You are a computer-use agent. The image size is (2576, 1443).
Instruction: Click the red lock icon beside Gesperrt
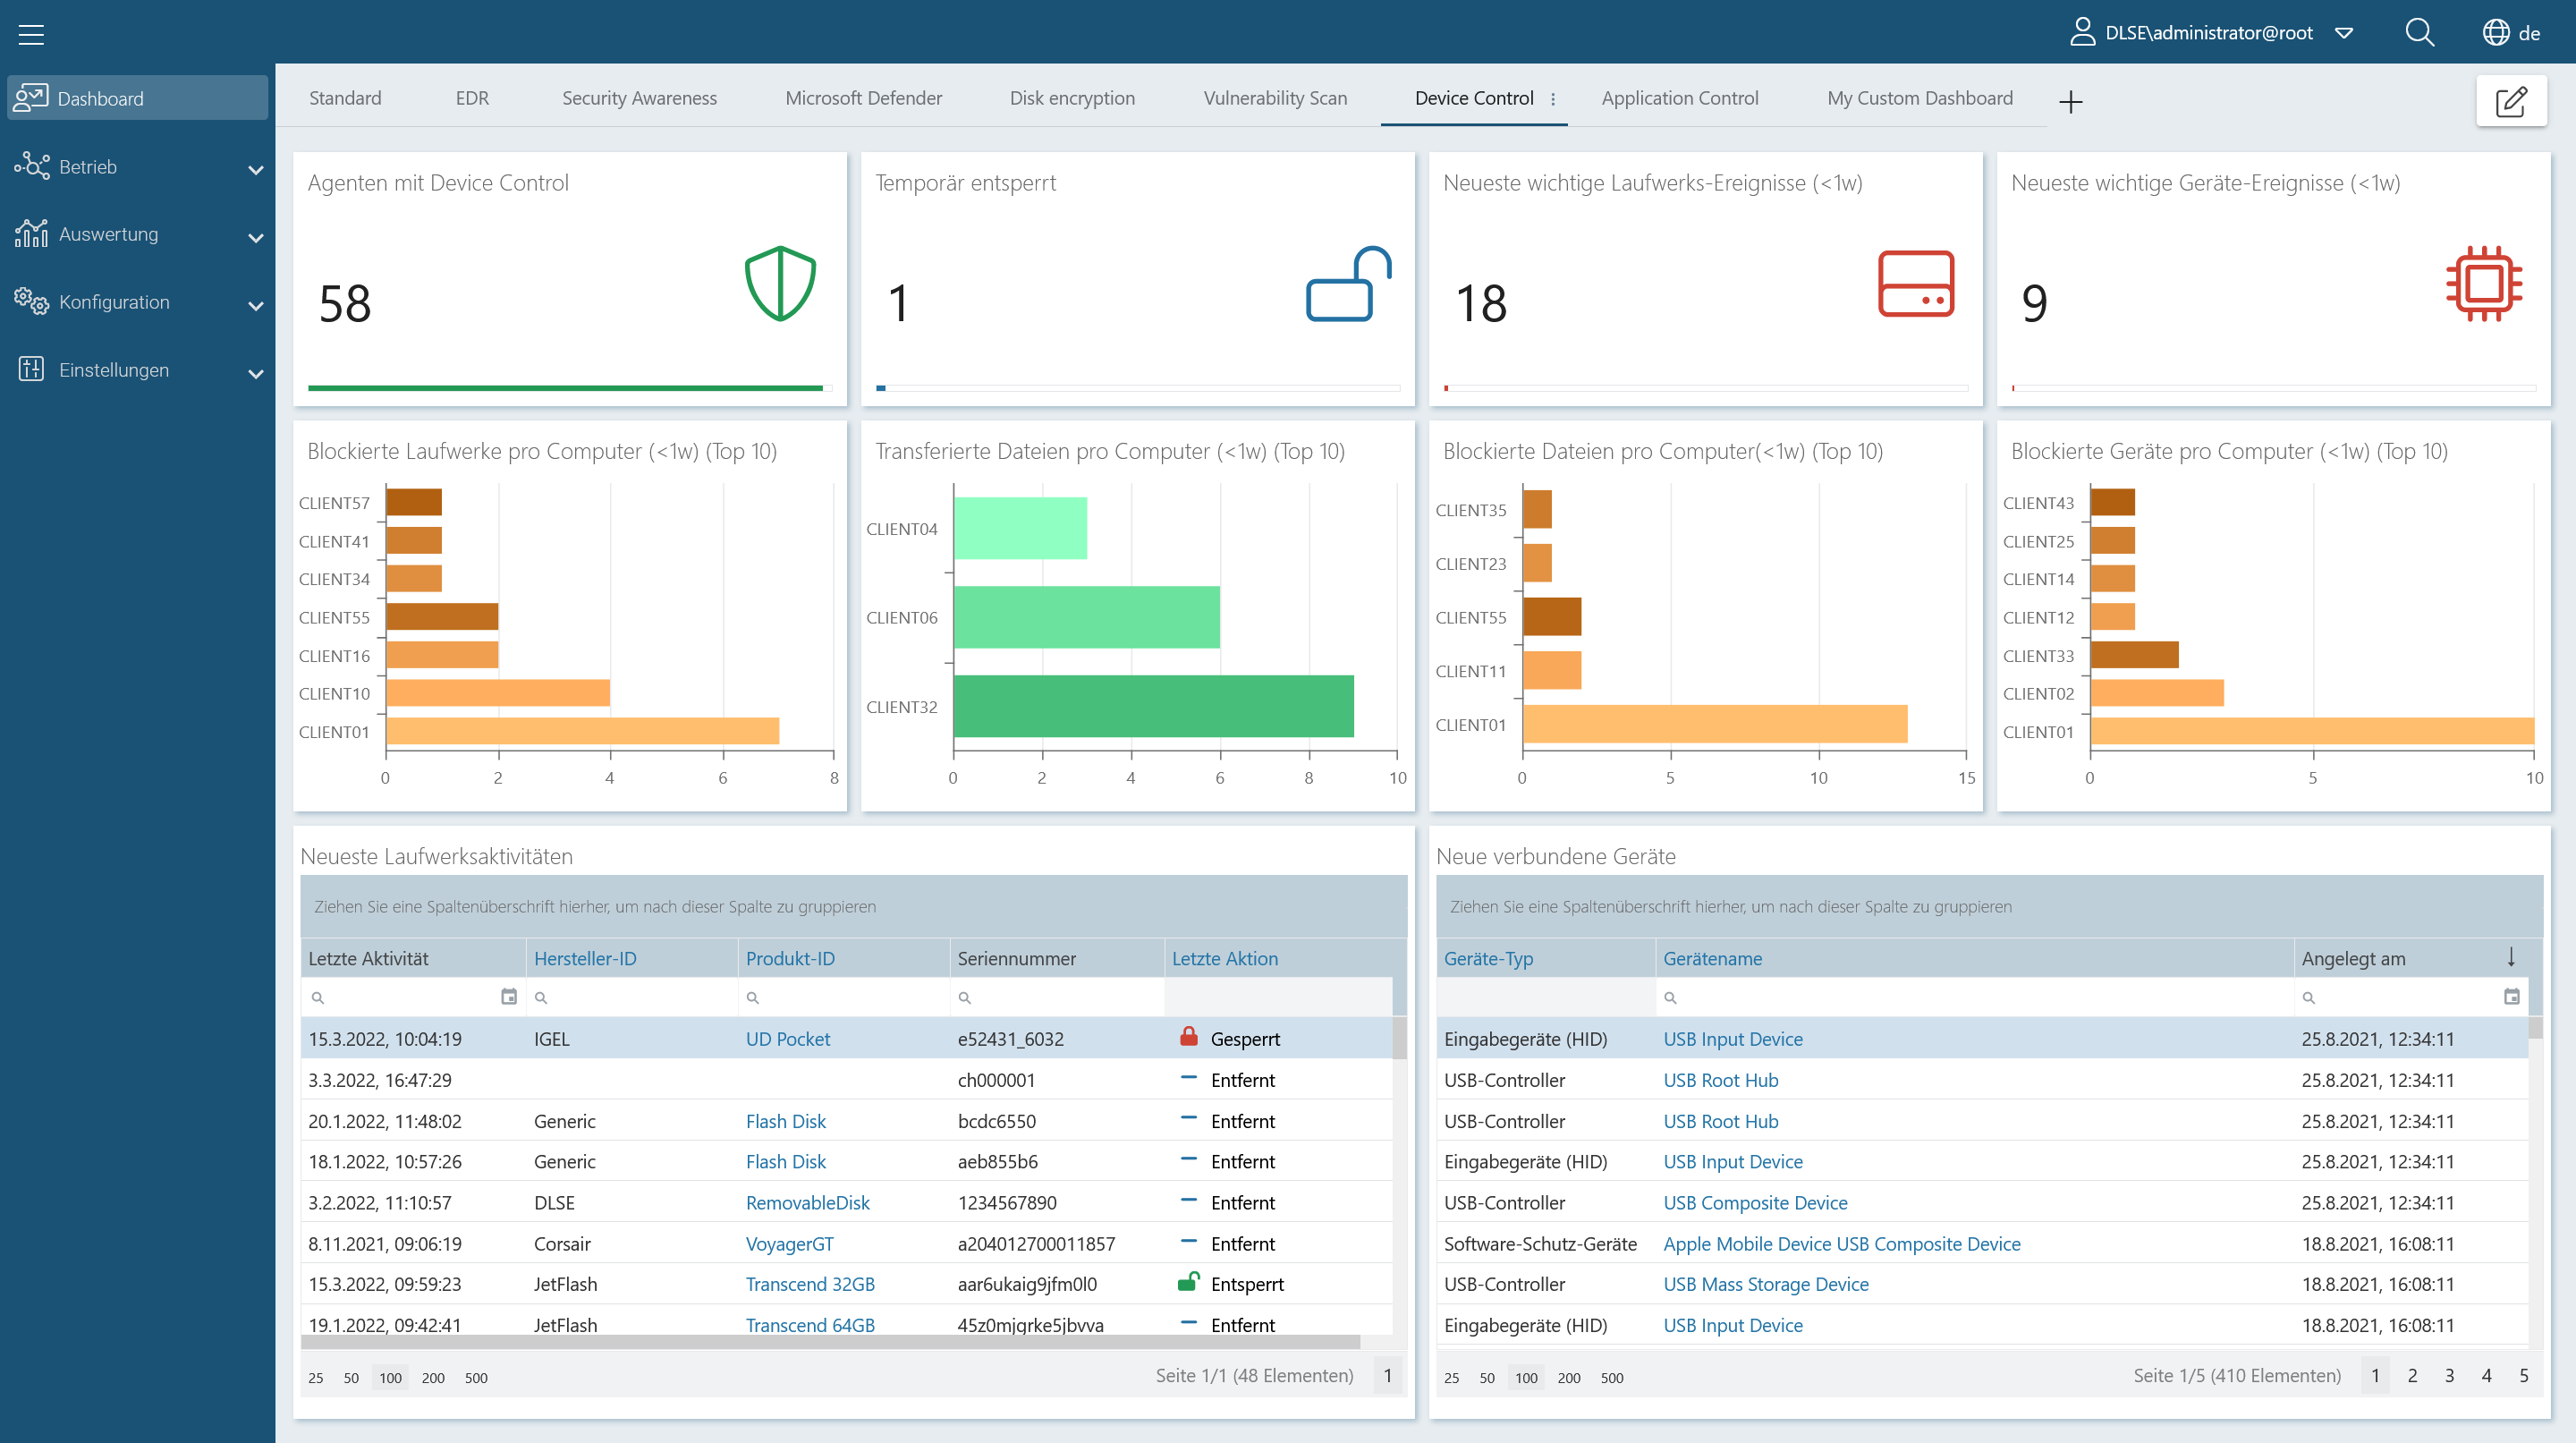point(1188,1037)
